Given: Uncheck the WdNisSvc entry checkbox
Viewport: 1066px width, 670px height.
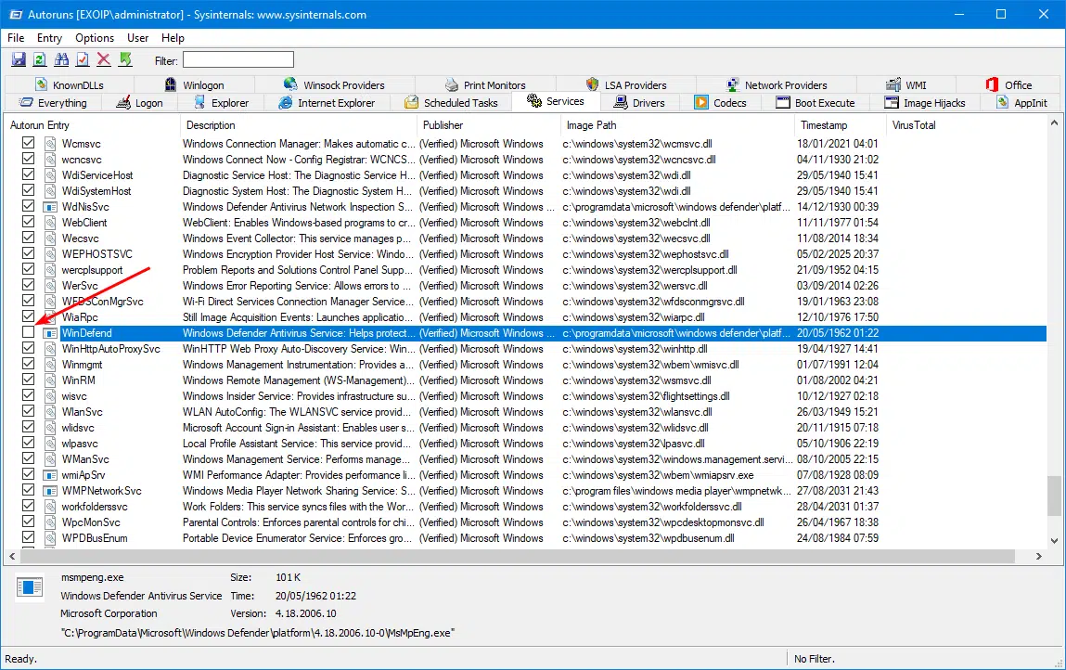Looking at the screenshot, I should 28,206.
